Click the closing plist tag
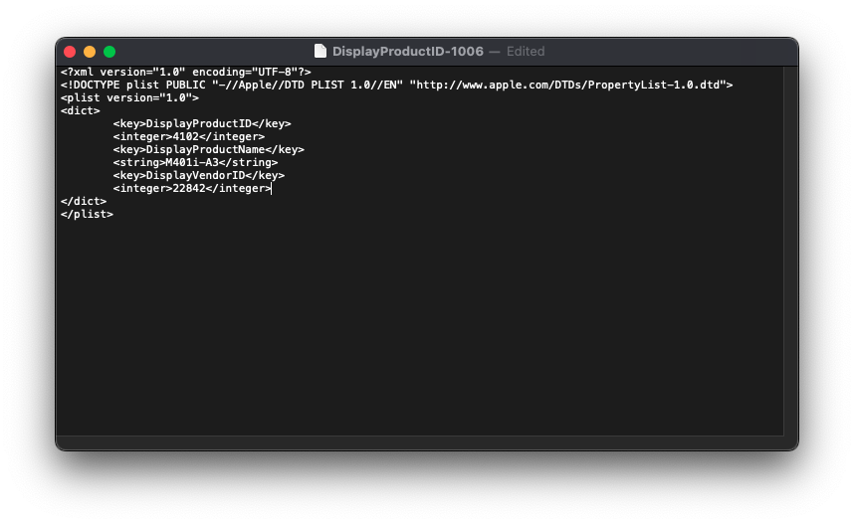 (x=87, y=214)
